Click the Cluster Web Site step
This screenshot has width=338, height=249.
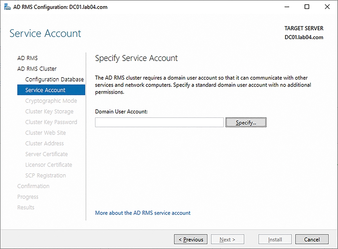pos(46,133)
